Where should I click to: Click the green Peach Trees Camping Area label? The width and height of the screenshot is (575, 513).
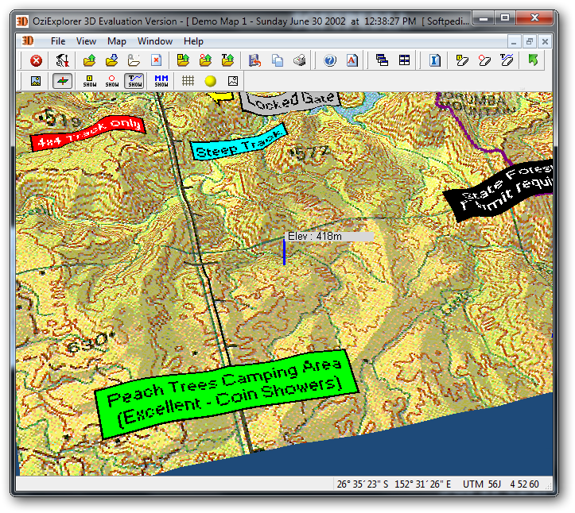[227, 394]
